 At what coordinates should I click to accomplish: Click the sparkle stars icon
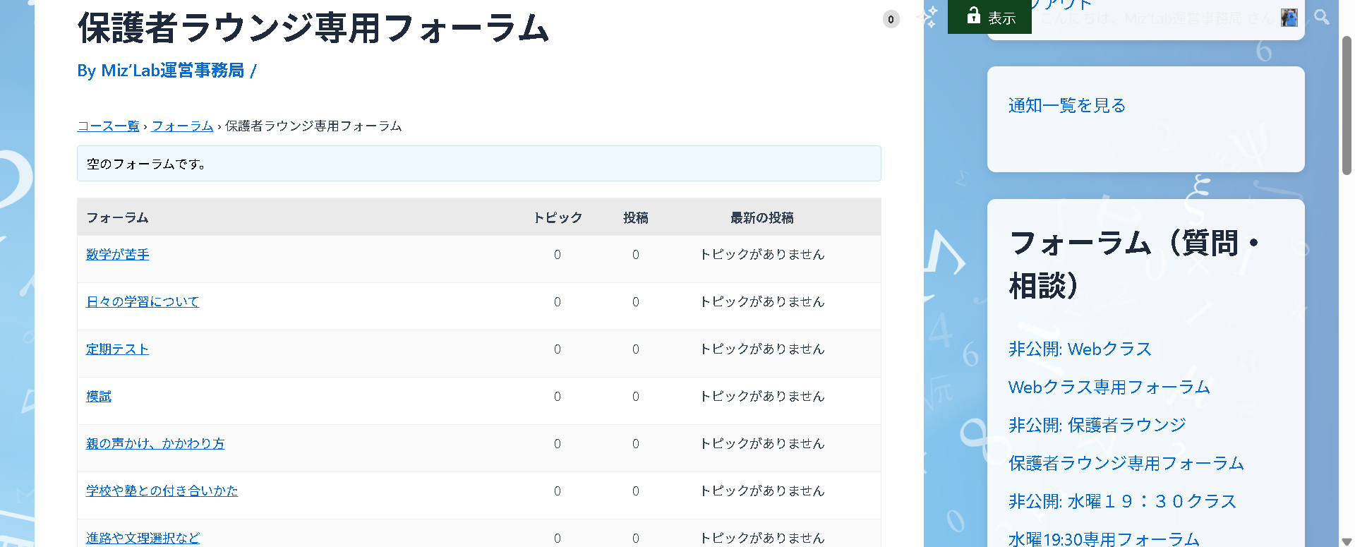tap(931, 16)
